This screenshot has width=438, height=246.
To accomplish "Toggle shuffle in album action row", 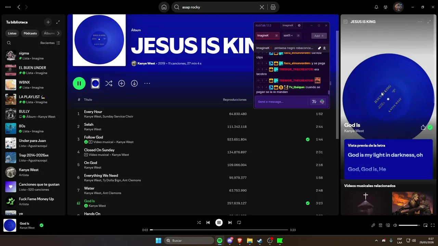I will click(109, 83).
